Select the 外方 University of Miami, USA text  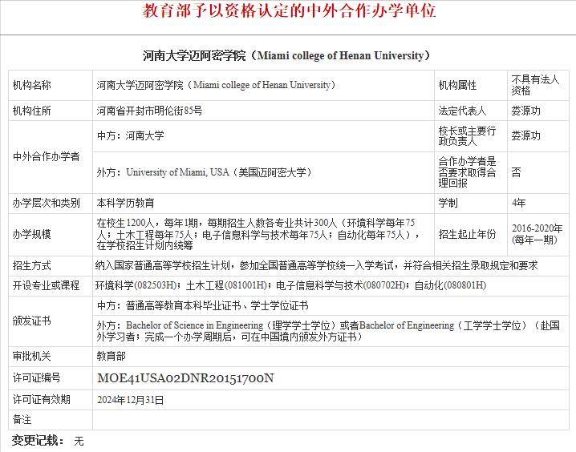tap(205, 172)
